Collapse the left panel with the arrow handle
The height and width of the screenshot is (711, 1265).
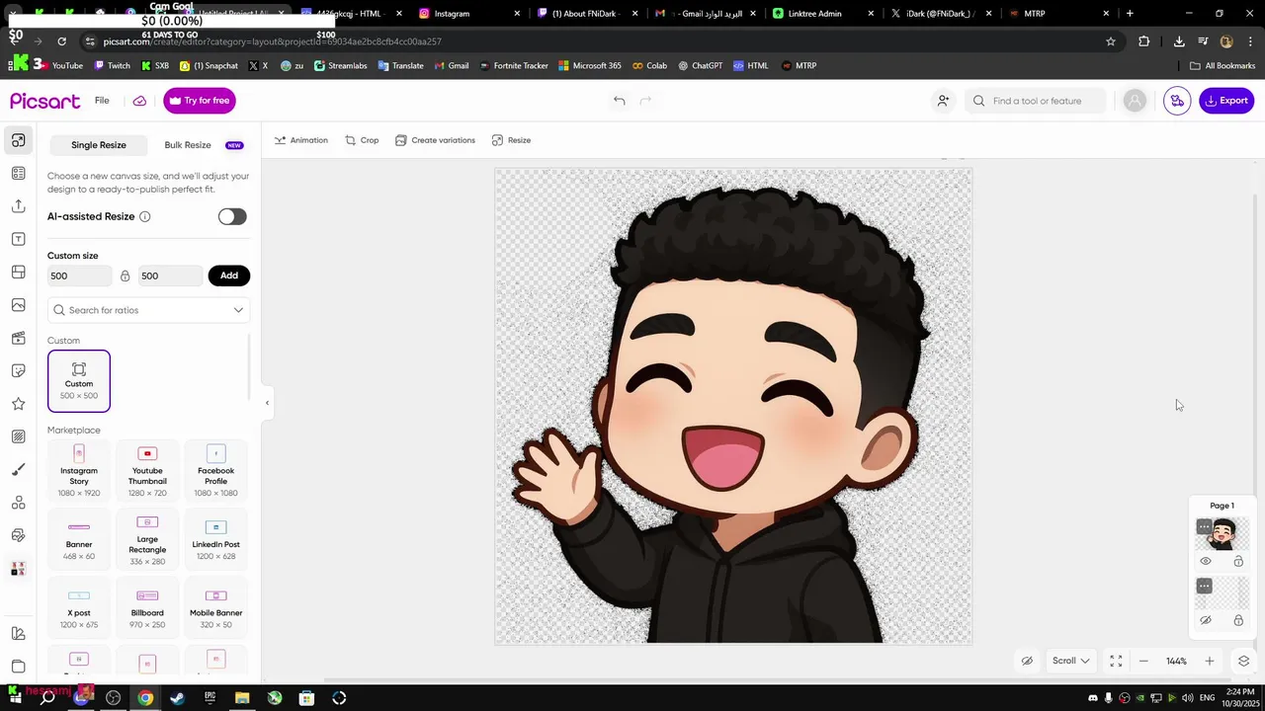[x=267, y=403]
